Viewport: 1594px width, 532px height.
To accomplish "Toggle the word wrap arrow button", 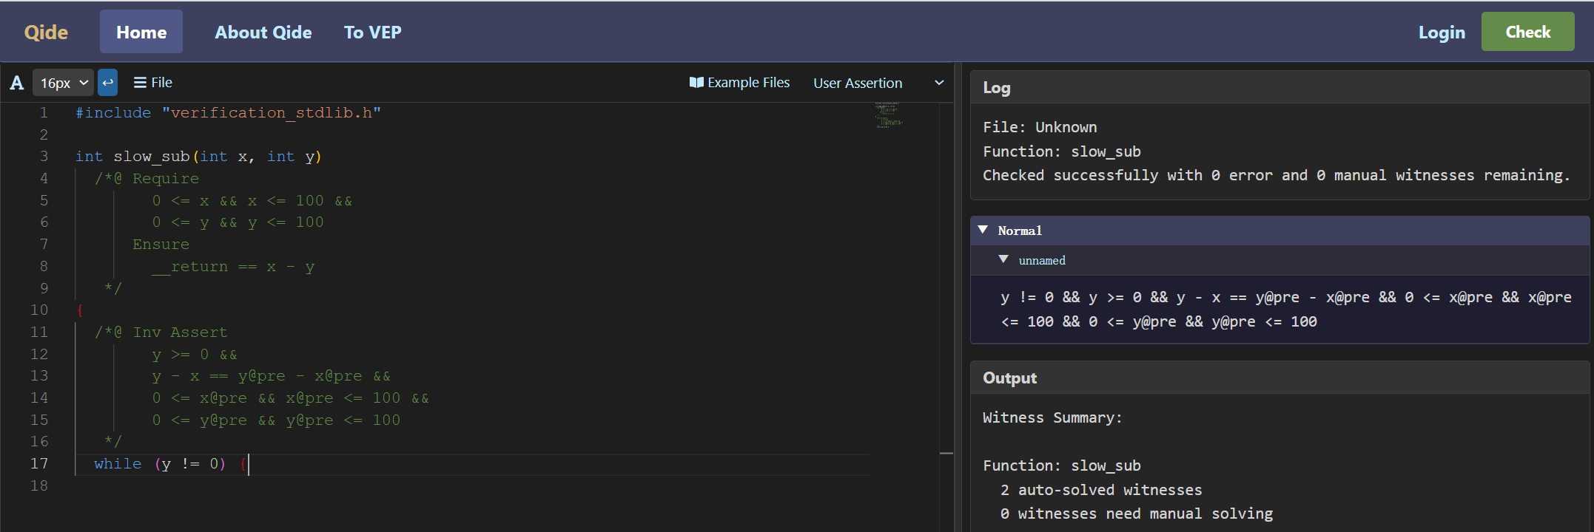I will click(x=107, y=83).
